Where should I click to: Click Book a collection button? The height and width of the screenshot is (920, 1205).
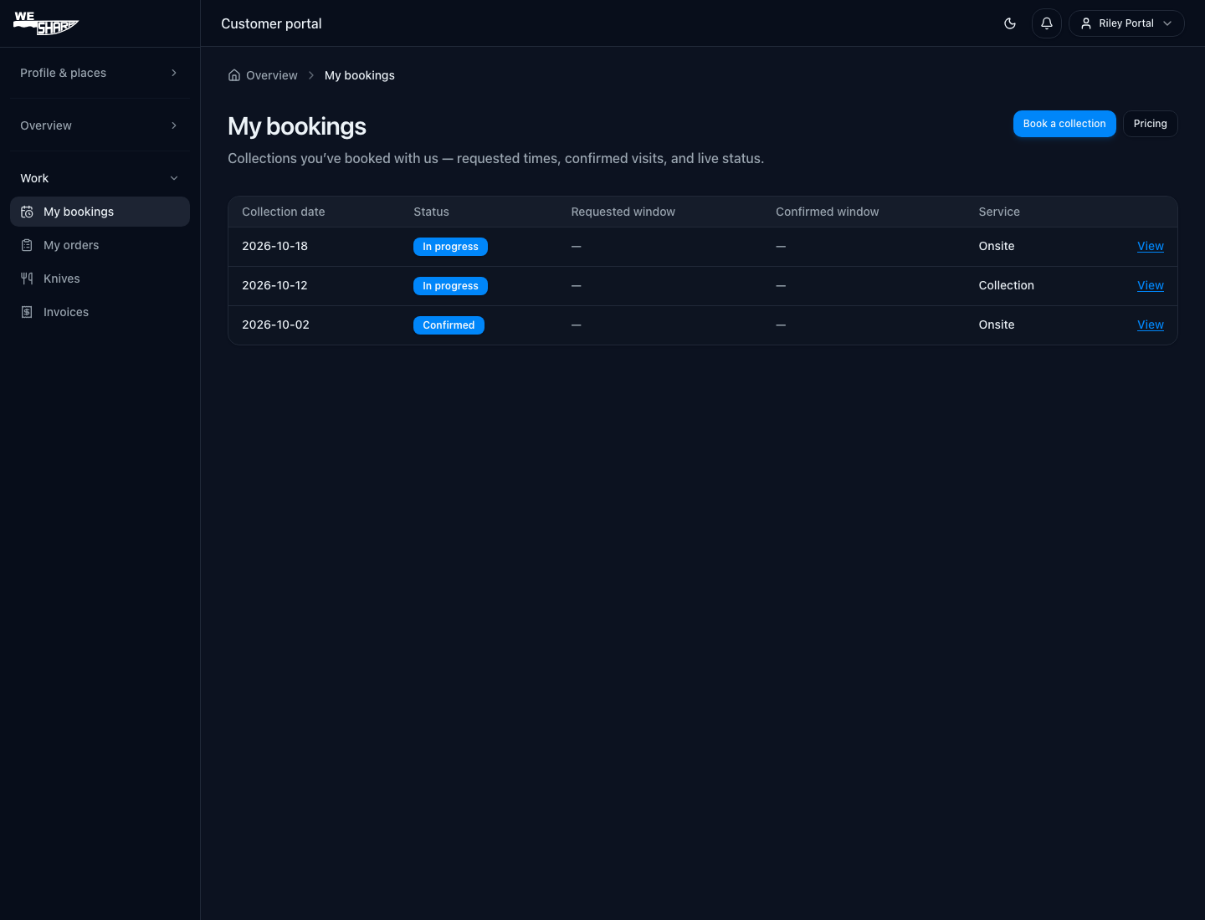tap(1064, 124)
